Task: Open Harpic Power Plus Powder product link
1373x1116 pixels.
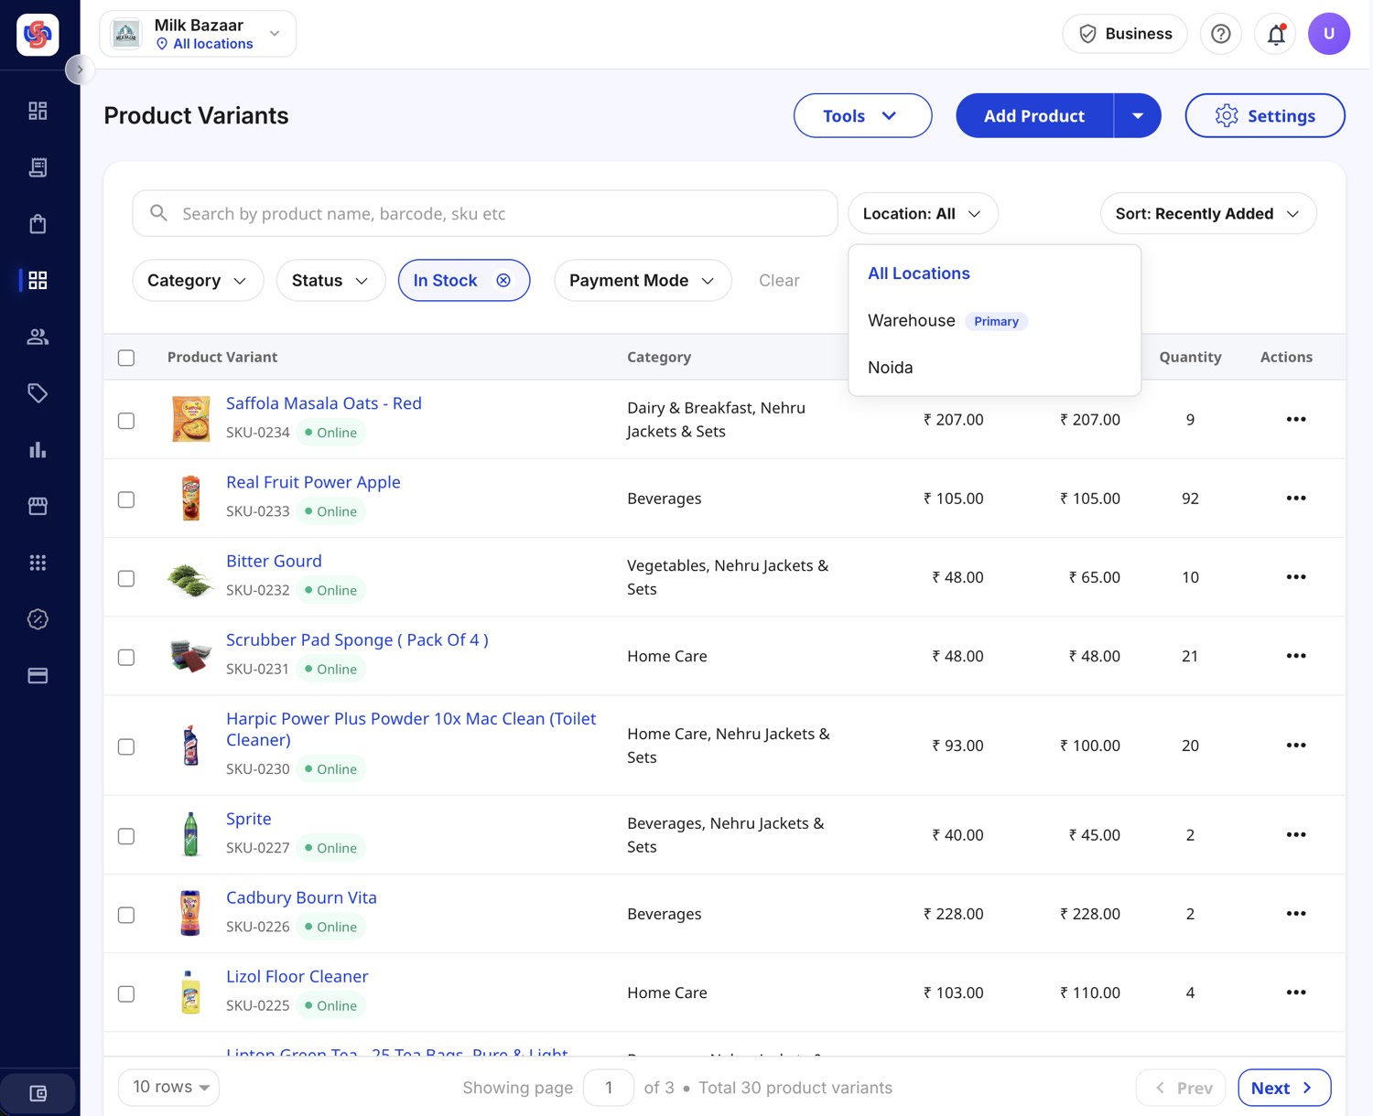Action: click(411, 729)
